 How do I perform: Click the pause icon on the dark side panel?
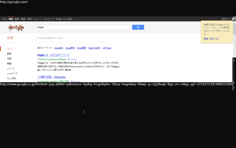click(234, 60)
